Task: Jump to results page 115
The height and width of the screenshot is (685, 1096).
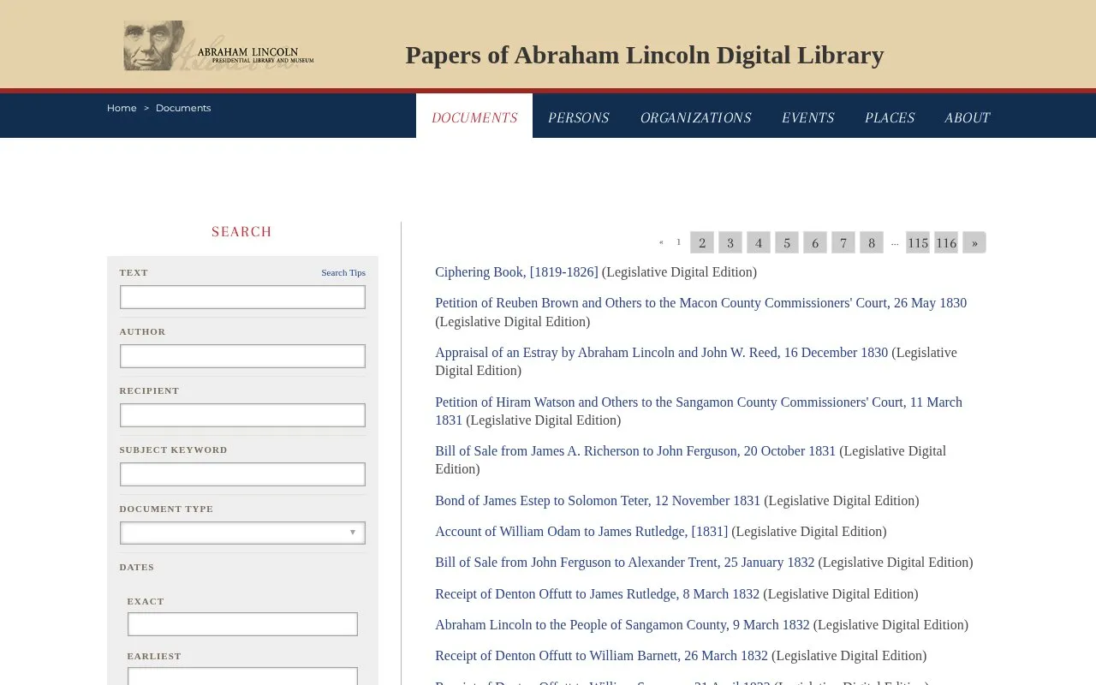Action: tap(918, 242)
